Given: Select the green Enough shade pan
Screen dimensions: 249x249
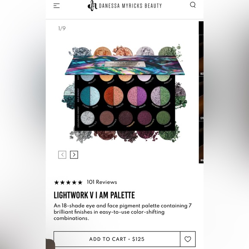Looking at the screenshot, I should pos(163,118).
